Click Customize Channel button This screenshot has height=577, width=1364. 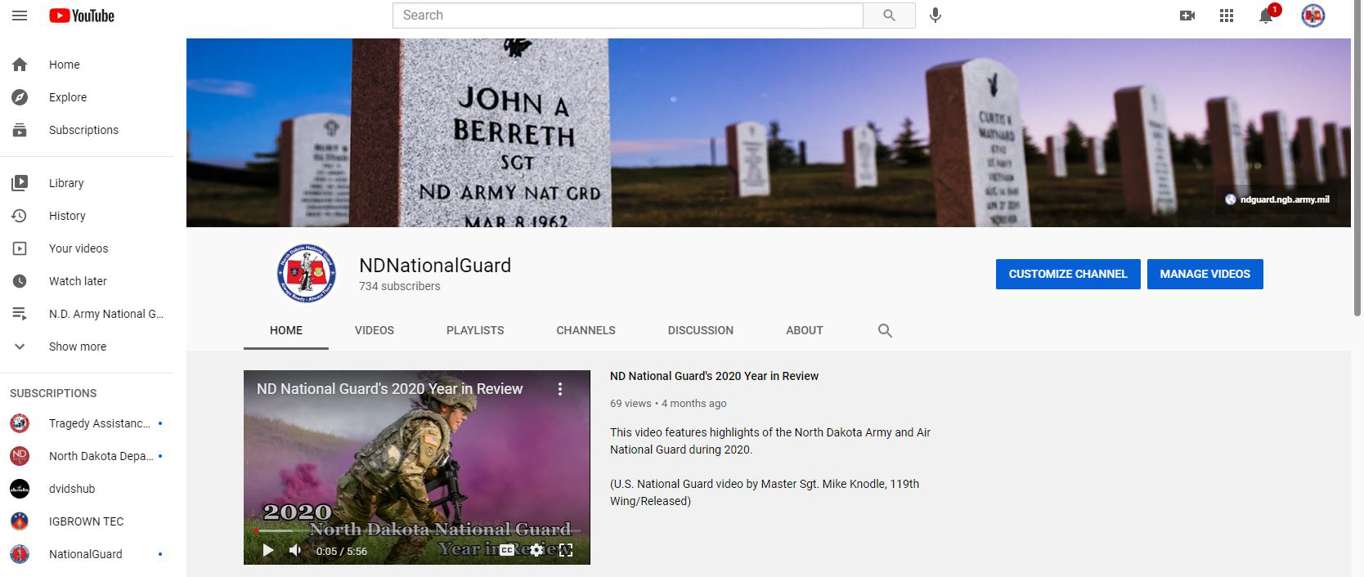pyautogui.click(x=1067, y=274)
